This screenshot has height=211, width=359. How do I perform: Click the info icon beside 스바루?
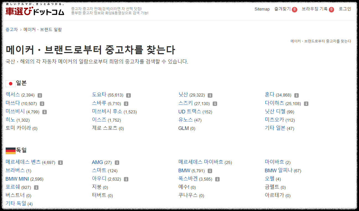pyautogui.click(x=126, y=103)
